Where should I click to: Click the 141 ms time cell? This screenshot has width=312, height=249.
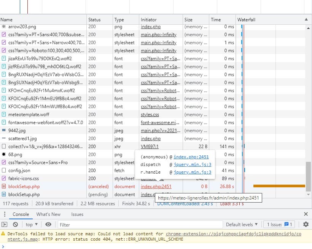pyautogui.click(x=227, y=147)
